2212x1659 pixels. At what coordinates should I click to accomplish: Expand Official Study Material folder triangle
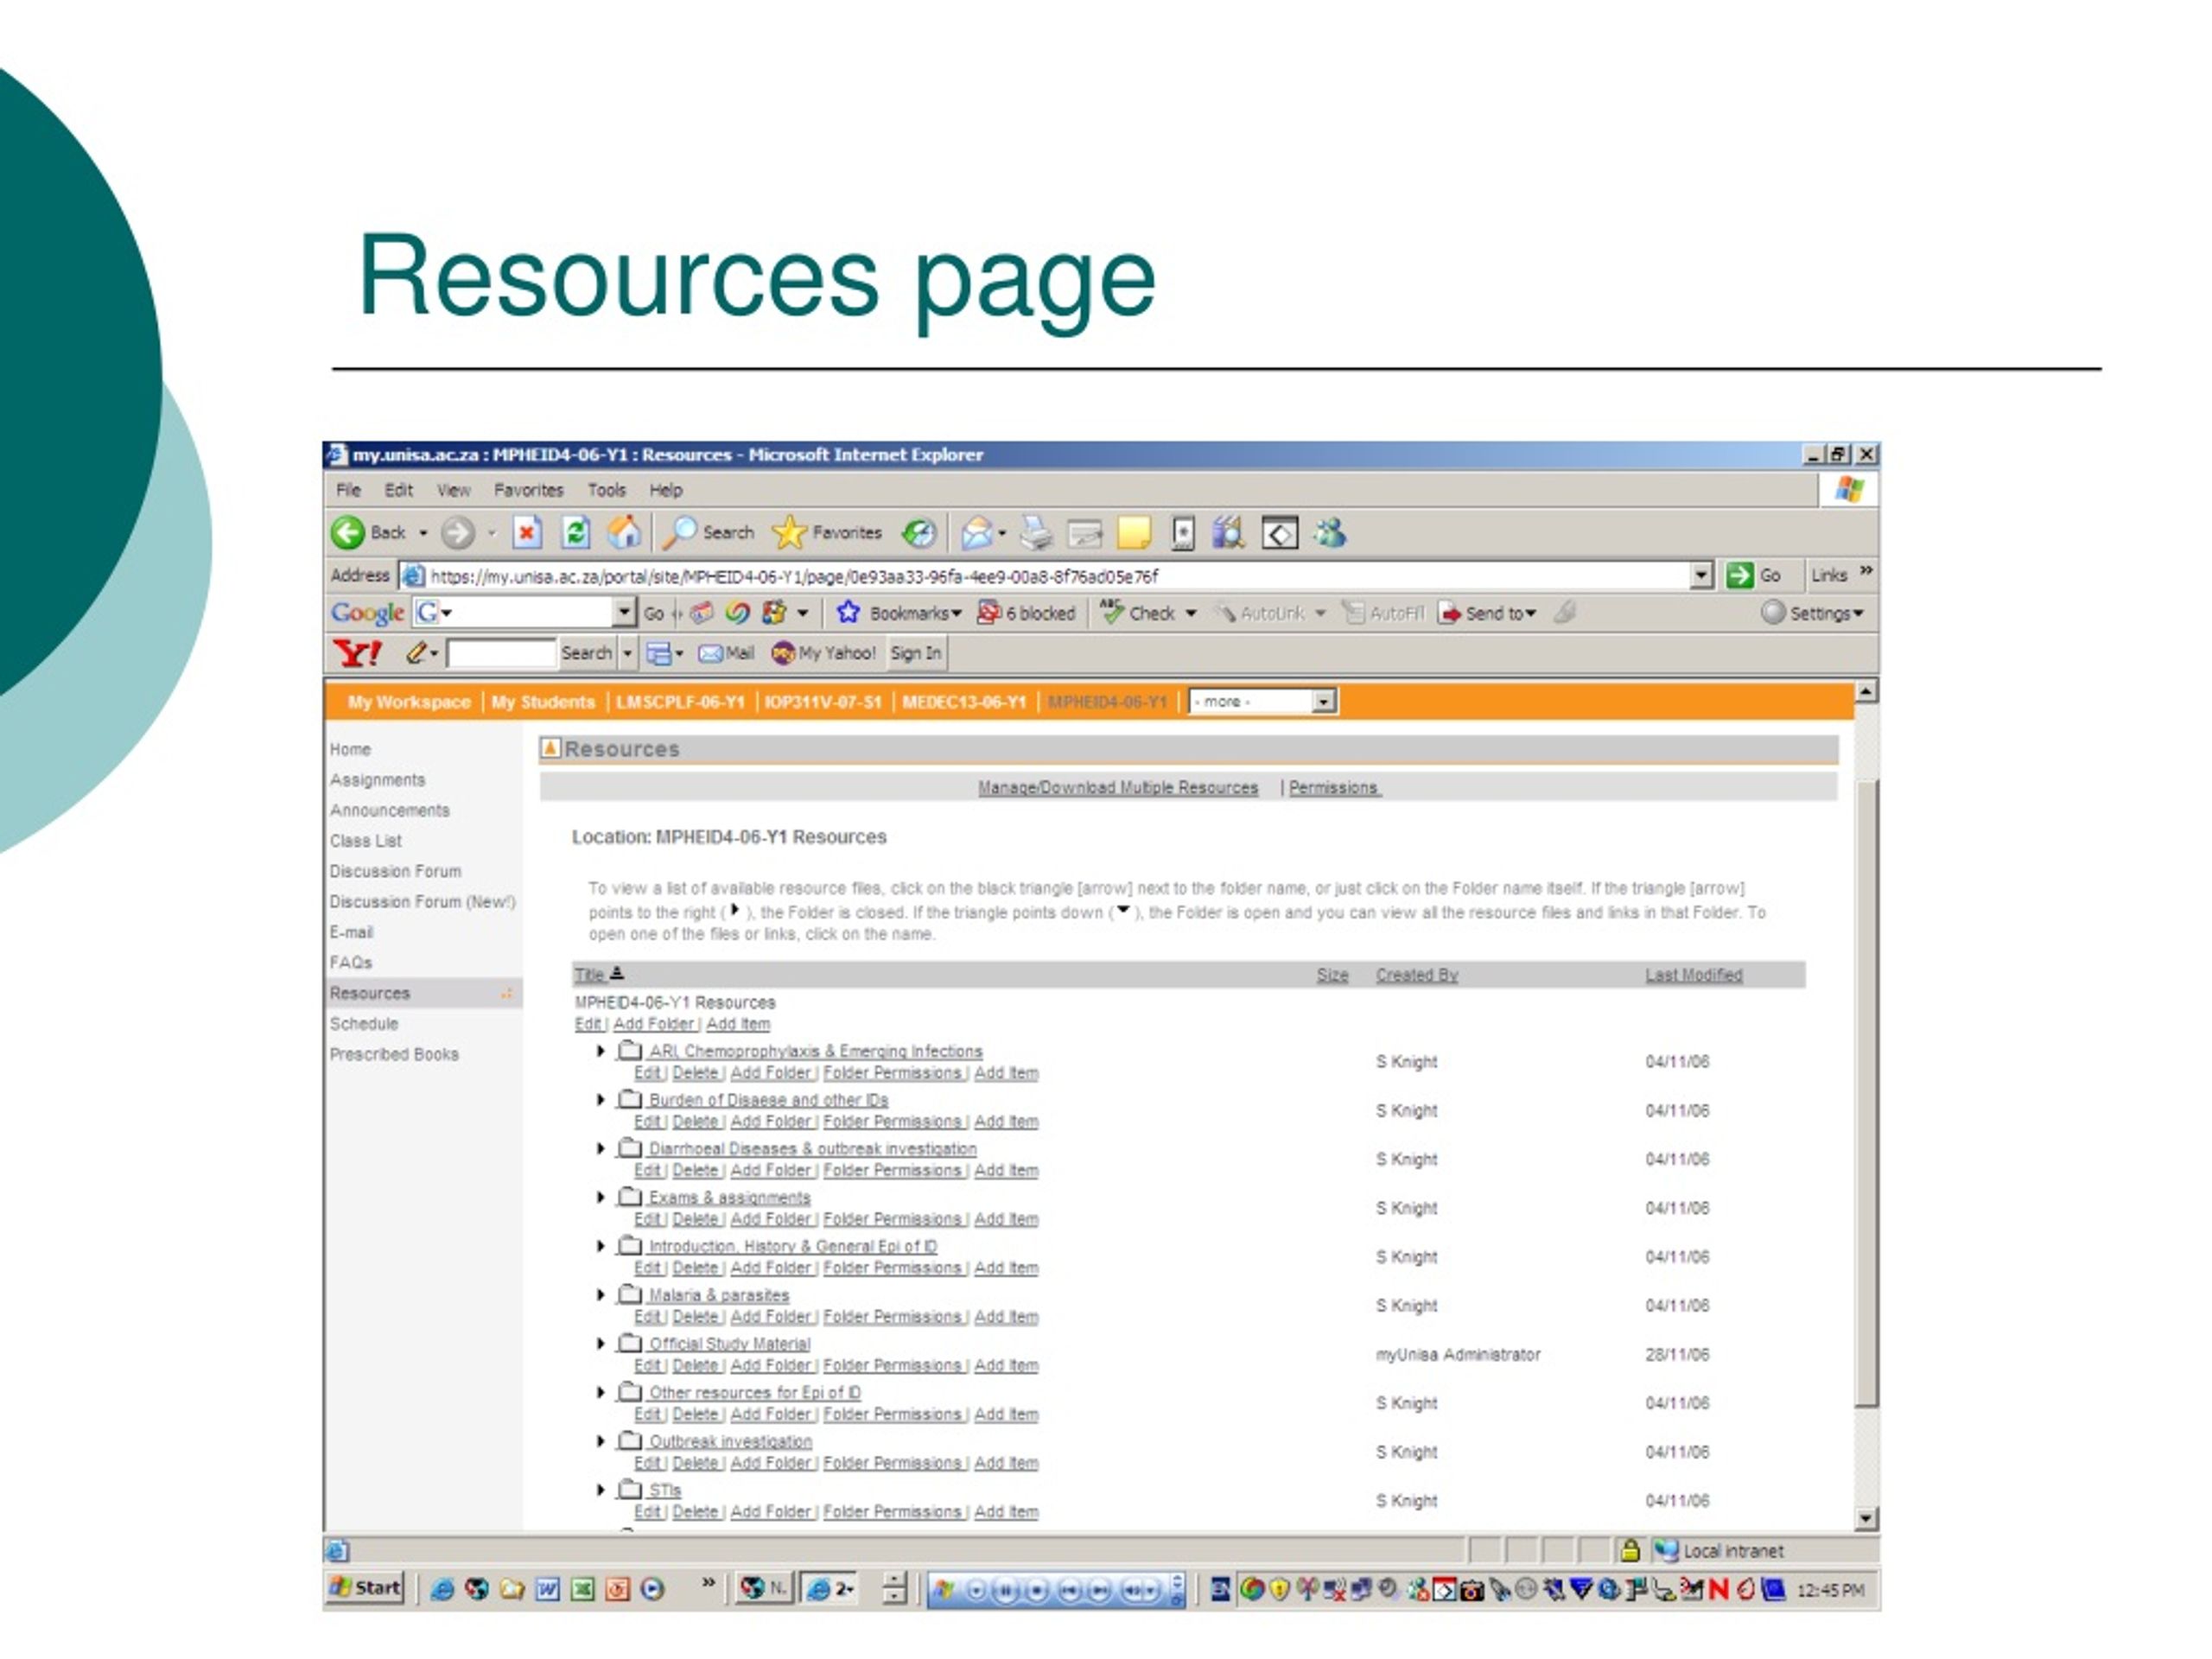click(600, 1343)
